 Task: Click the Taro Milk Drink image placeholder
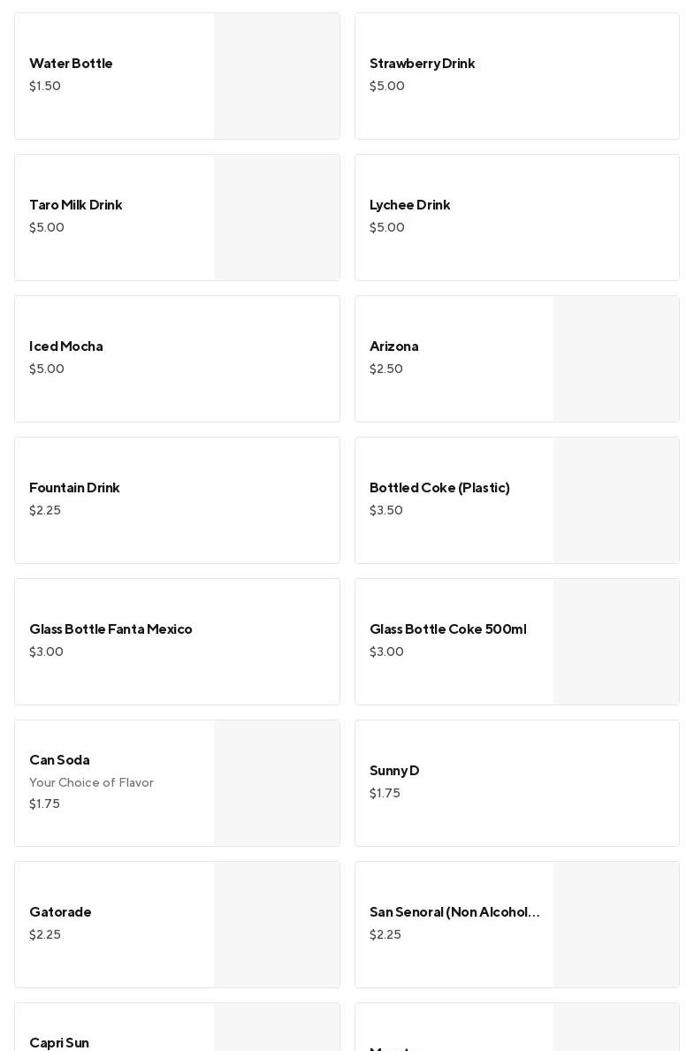point(277,217)
